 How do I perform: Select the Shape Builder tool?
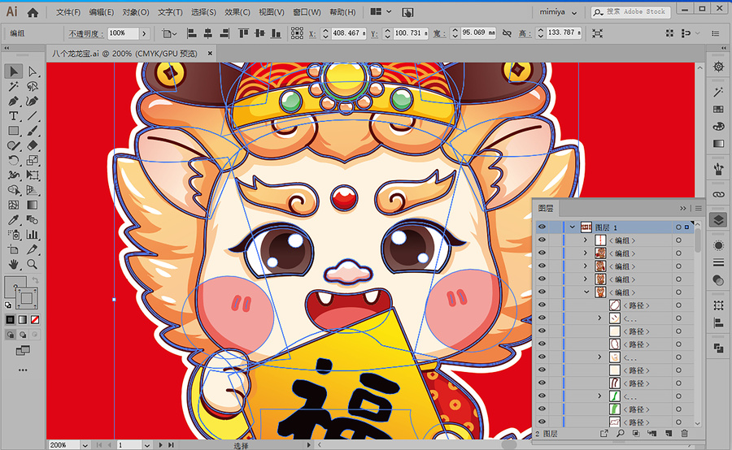14,190
